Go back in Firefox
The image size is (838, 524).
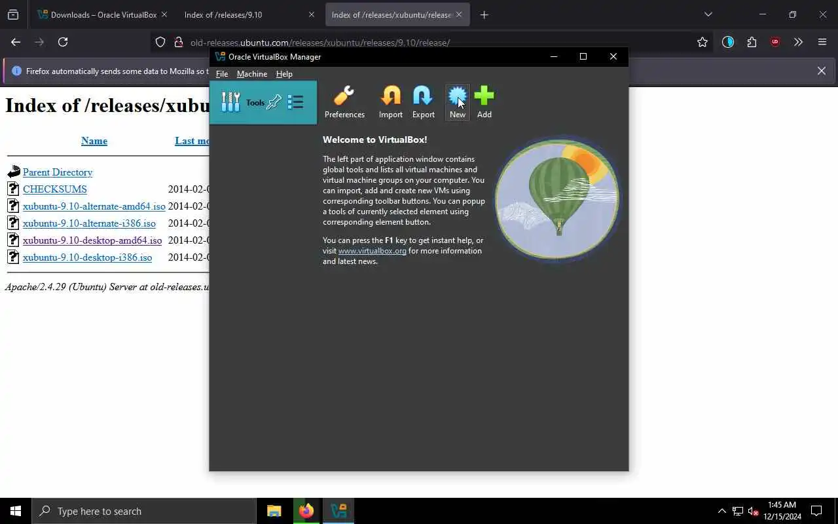point(16,42)
